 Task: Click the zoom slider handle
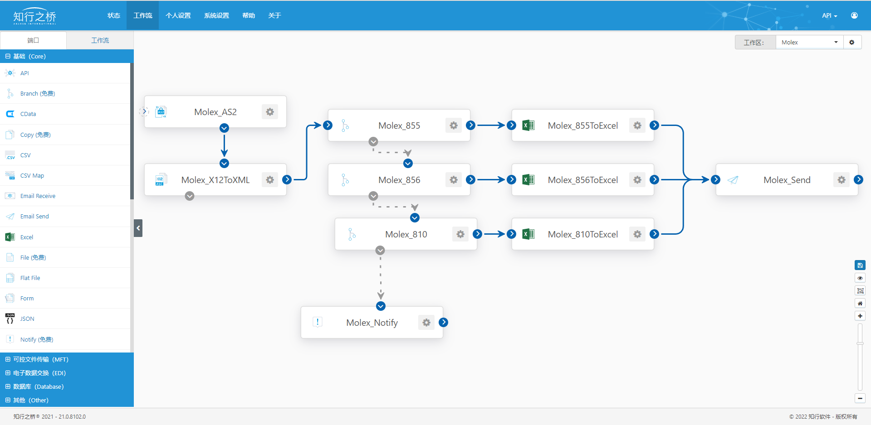tap(860, 343)
